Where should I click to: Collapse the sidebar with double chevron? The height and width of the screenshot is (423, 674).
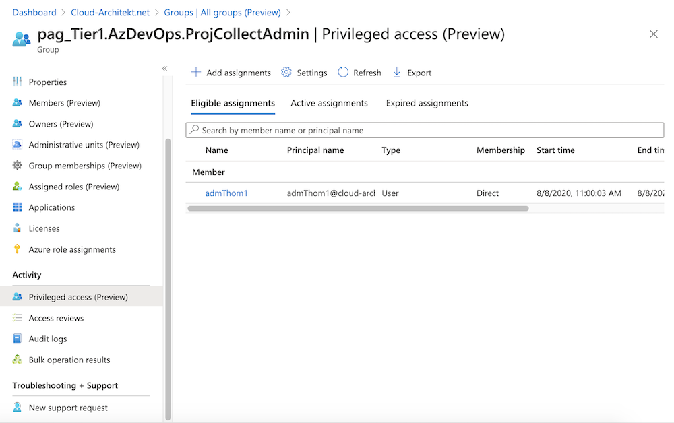tap(164, 68)
